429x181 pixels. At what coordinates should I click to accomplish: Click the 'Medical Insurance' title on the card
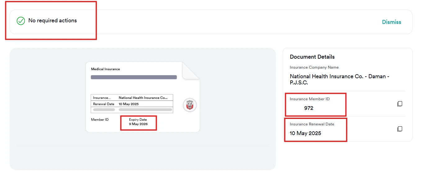click(x=106, y=69)
